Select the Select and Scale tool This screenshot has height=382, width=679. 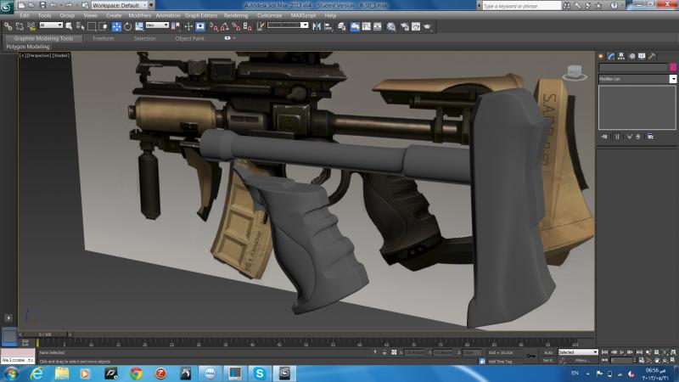click(139, 26)
